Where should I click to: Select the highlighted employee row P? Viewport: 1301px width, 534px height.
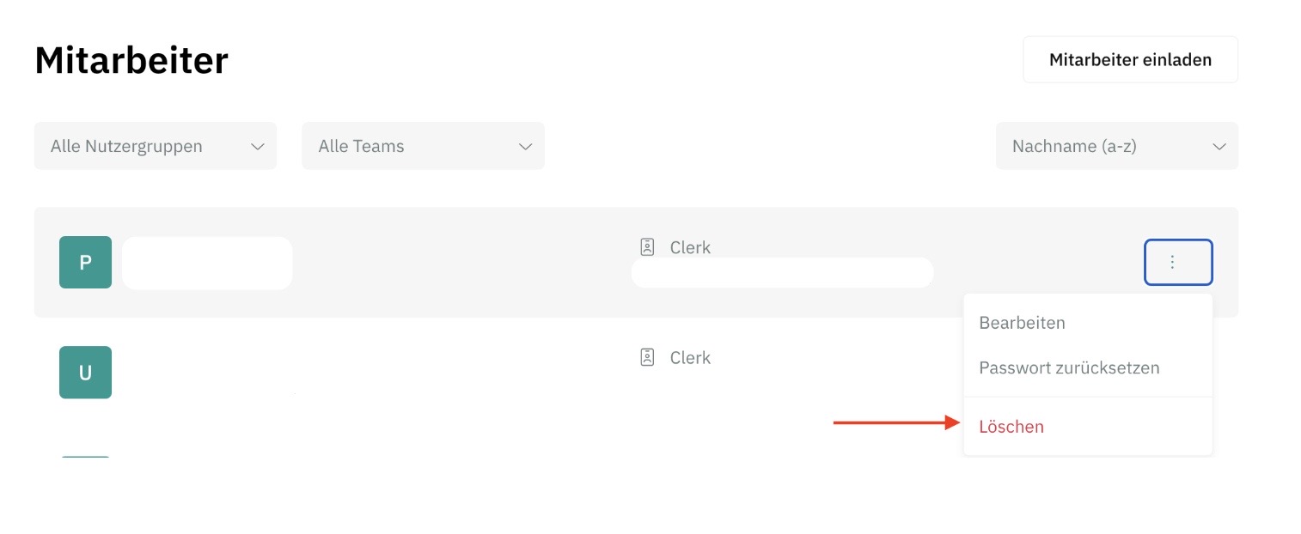pos(636,262)
